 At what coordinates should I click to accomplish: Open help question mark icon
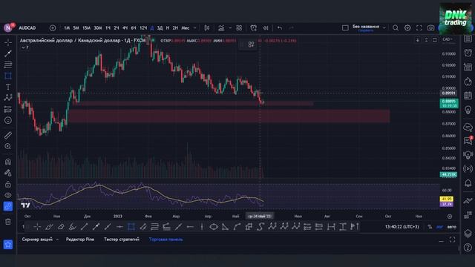[468, 247]
